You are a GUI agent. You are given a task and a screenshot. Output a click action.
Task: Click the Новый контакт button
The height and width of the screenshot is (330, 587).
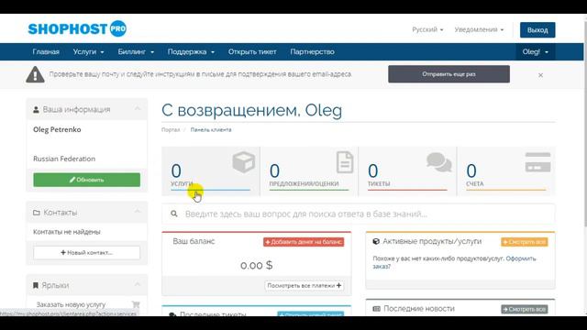tap(86, 253)
